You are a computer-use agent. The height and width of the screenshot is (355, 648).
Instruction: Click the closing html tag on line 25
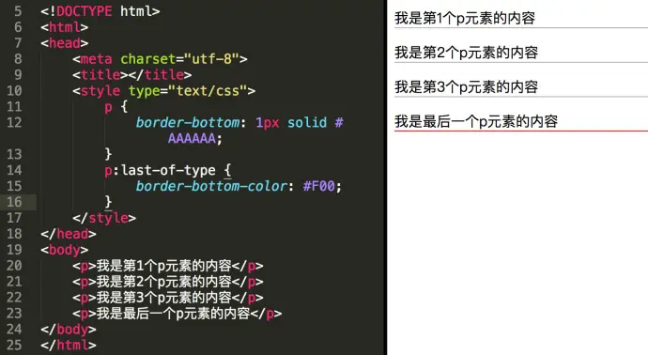[69, 345]
